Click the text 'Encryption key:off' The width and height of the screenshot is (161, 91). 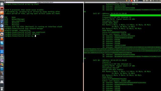[x=111, y=68]
